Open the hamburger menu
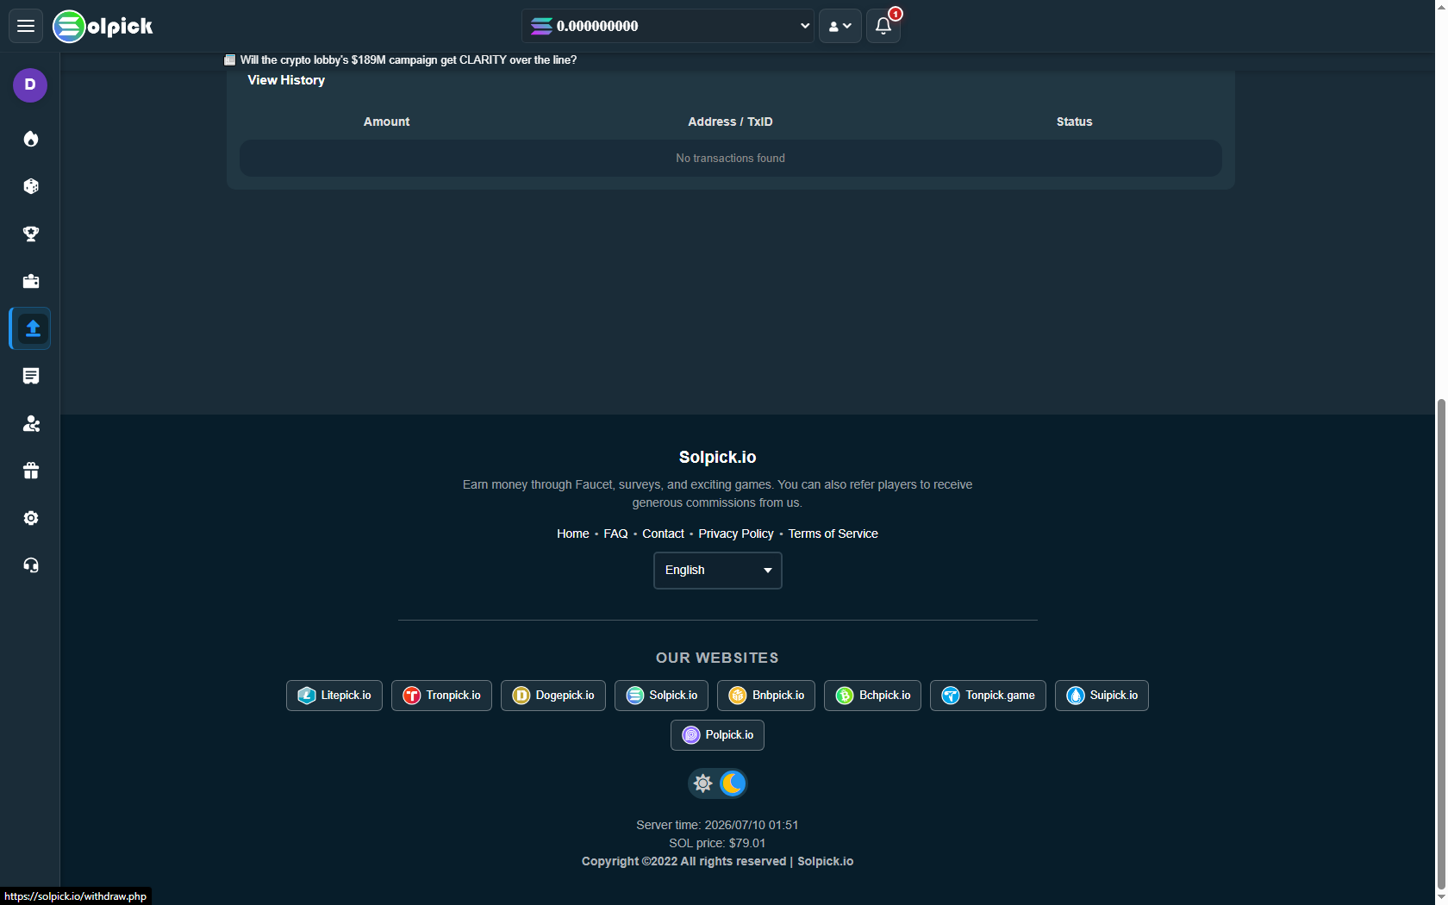This screenshot has height=905, width=1448. (x=26, y=26)
